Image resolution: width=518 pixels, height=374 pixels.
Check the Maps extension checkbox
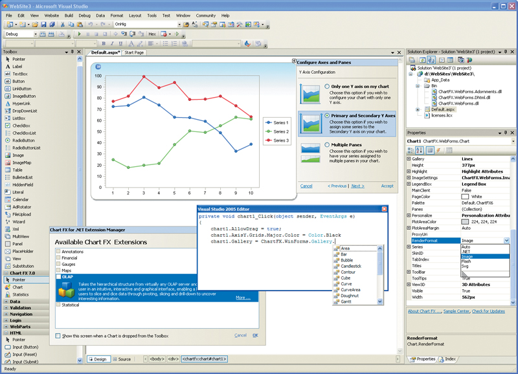(x=58, y=270)
